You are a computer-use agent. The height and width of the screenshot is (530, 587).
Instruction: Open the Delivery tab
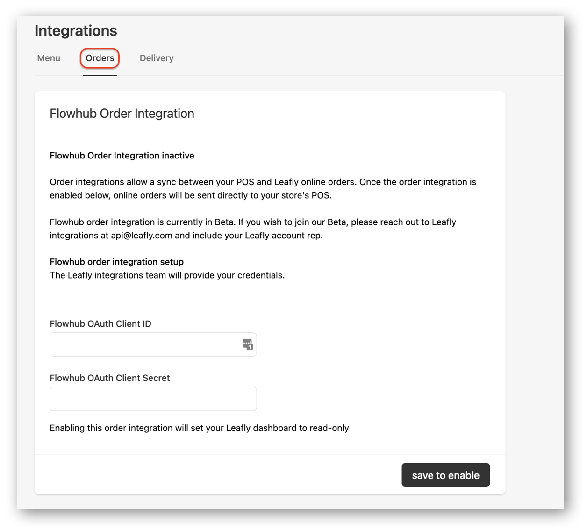tap(157, 58)
